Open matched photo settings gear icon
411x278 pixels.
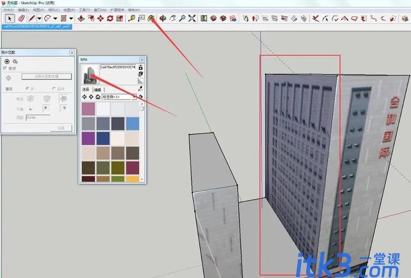tap(15, 61)
